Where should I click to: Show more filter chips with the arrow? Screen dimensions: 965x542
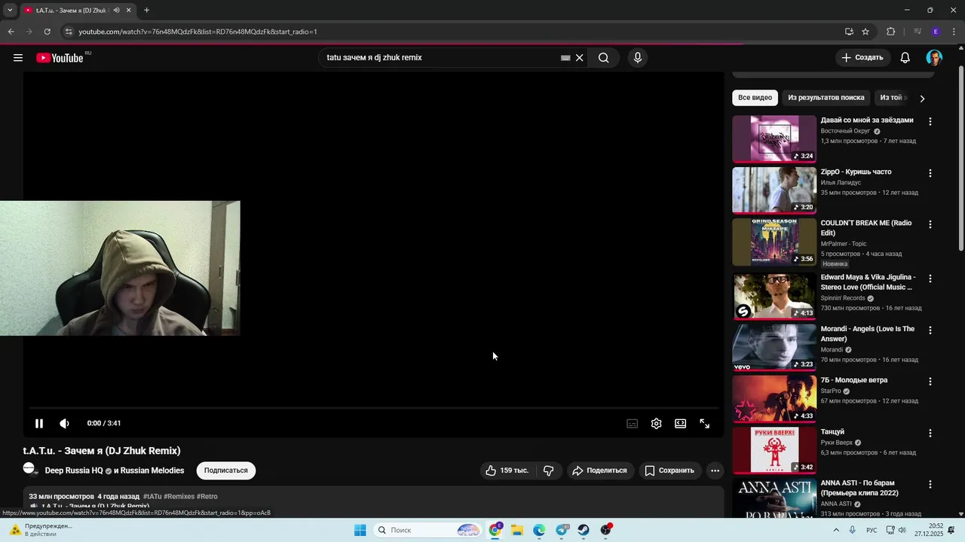point(922,99)
